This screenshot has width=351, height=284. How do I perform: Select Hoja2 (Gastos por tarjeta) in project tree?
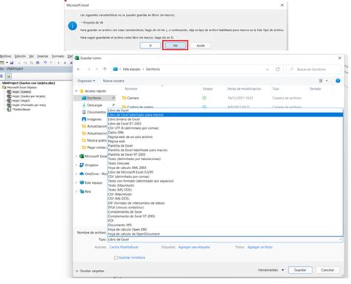click(x=29, y=96)
